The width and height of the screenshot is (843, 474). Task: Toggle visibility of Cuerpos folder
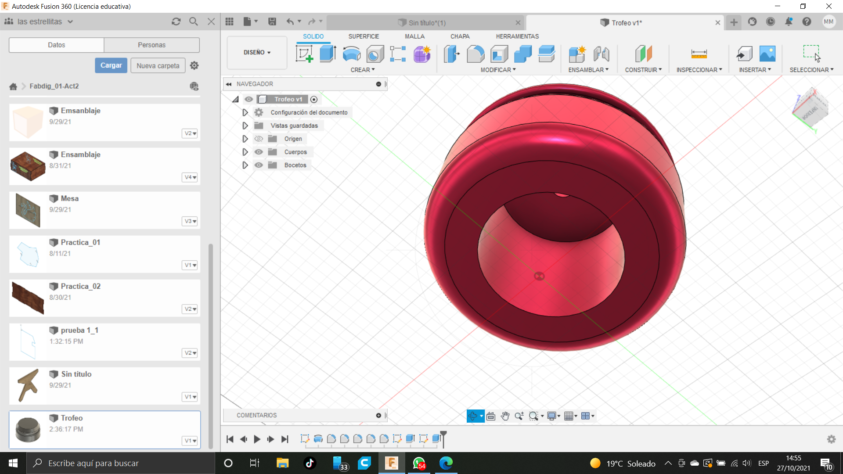(259, 152)
